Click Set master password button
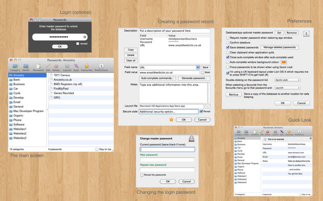This screenshot has height=201, width=323. pyautogui.click(x=279, y=33)
